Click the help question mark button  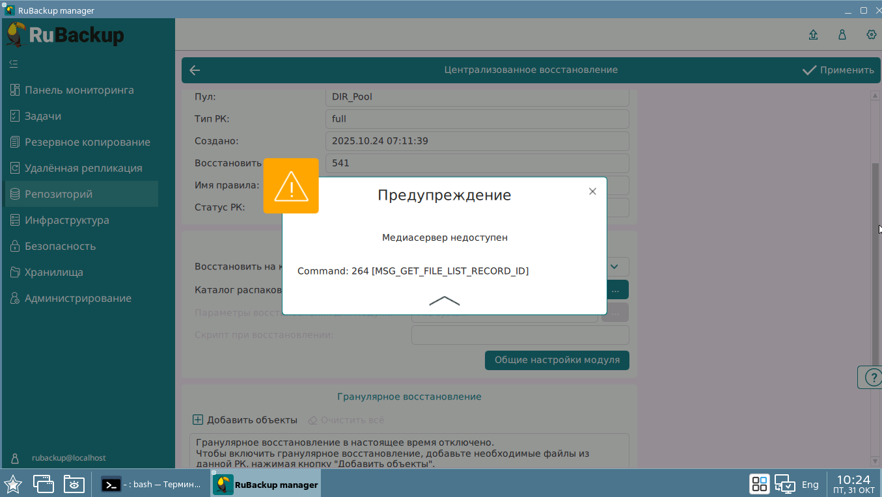[x=871, y=377]
